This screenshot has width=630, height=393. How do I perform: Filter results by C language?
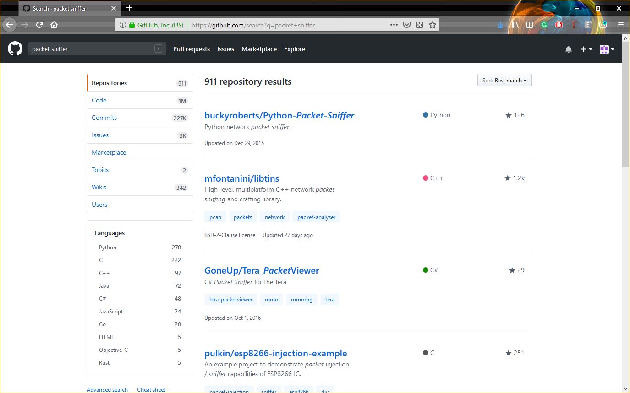click(x=140, y=260)
